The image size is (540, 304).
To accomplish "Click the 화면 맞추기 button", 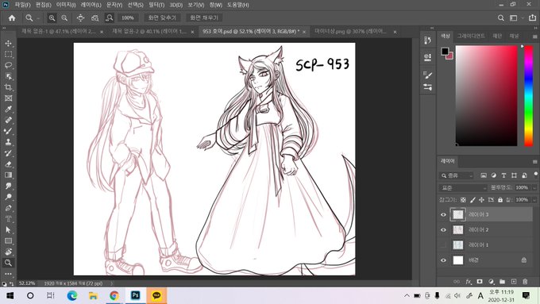I will coord(162,18).
